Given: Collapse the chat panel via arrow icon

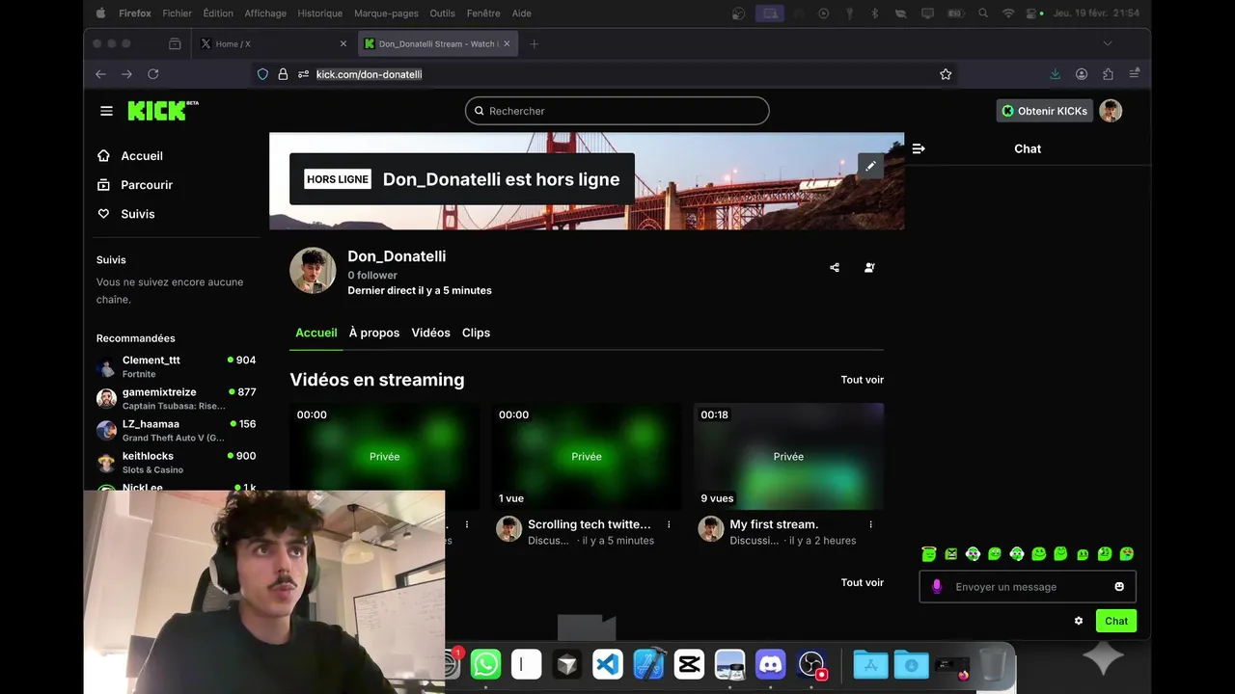Looking at the screenshot, I should click(x=919, y=148).
